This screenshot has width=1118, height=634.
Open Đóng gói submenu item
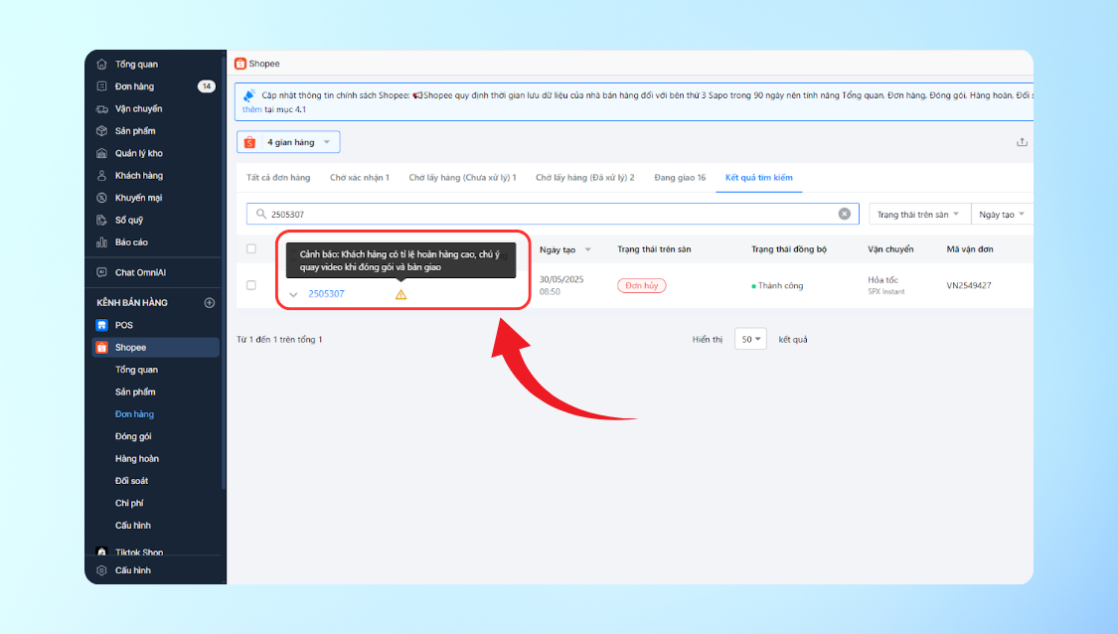(x=132, y=436)
